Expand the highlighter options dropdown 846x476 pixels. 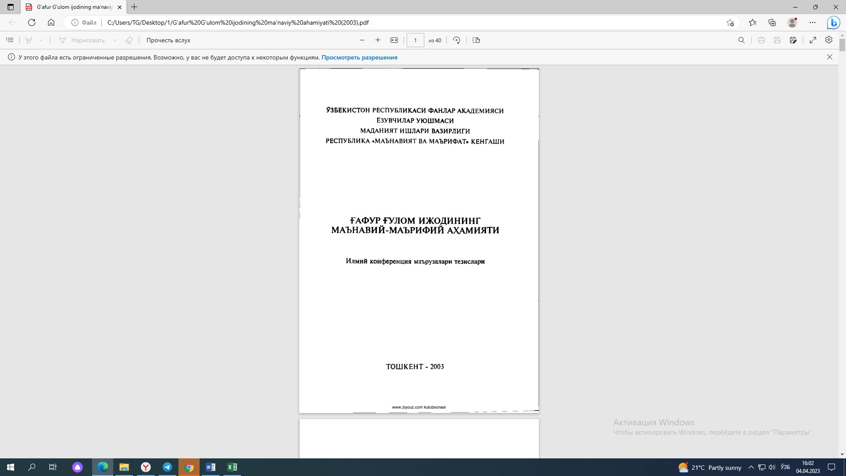pos(41,40)
